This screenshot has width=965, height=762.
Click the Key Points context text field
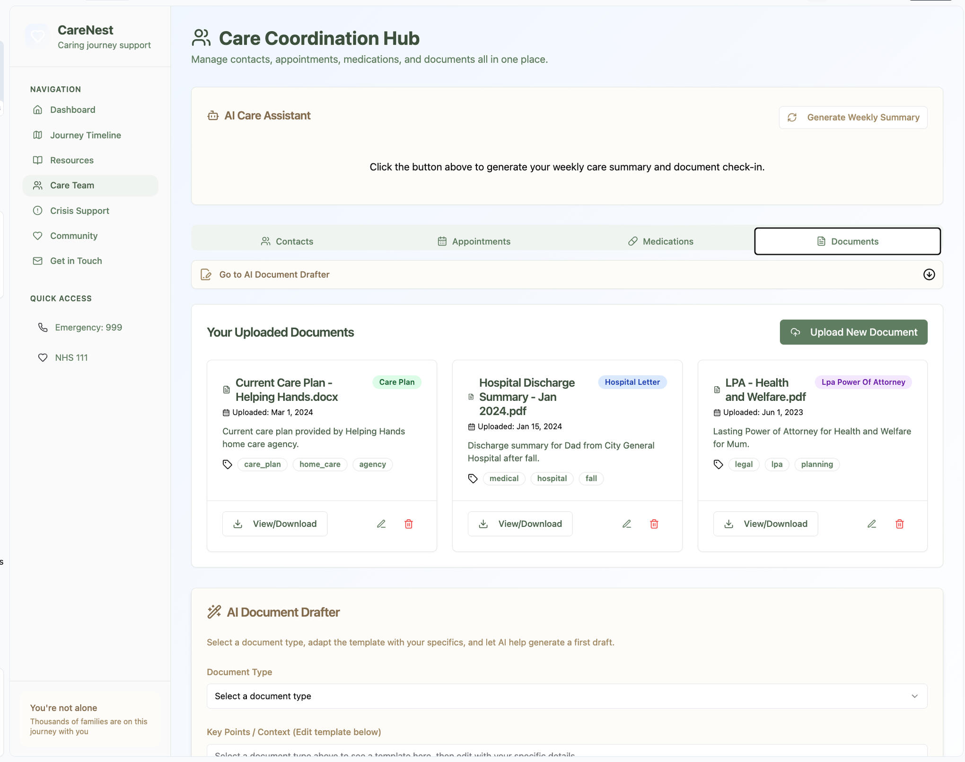[567, 752]
